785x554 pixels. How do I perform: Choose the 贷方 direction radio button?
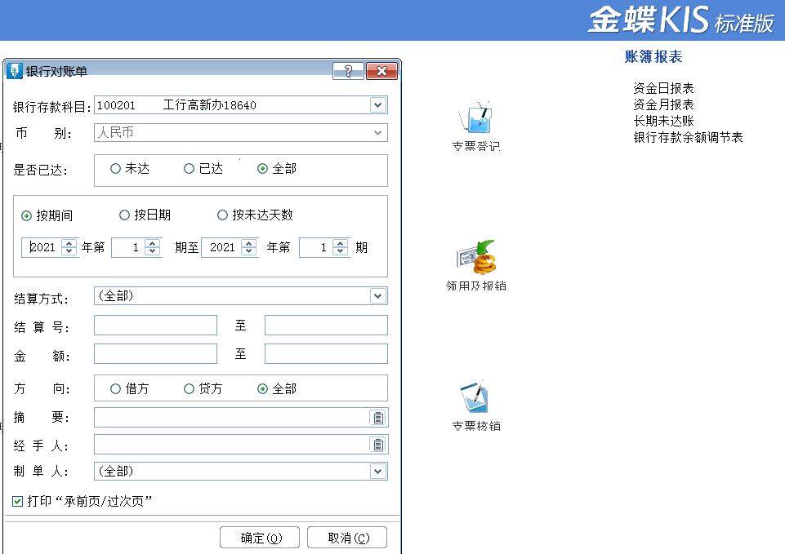[x=190, y=389]
